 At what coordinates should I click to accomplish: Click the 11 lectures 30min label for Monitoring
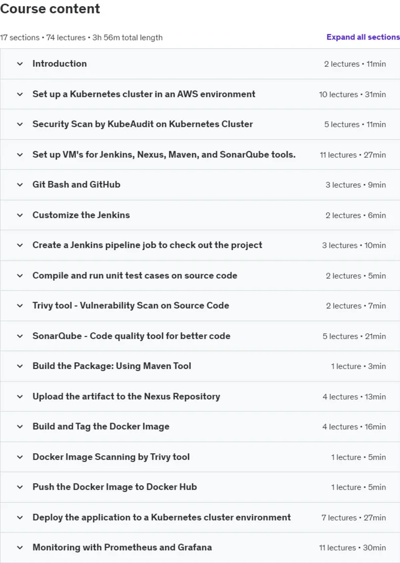(353, 548)
